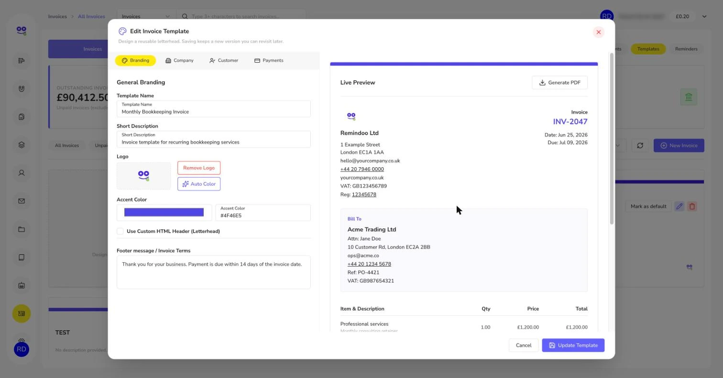Click the pencil edit icon near Mark as default

point(679,206)
